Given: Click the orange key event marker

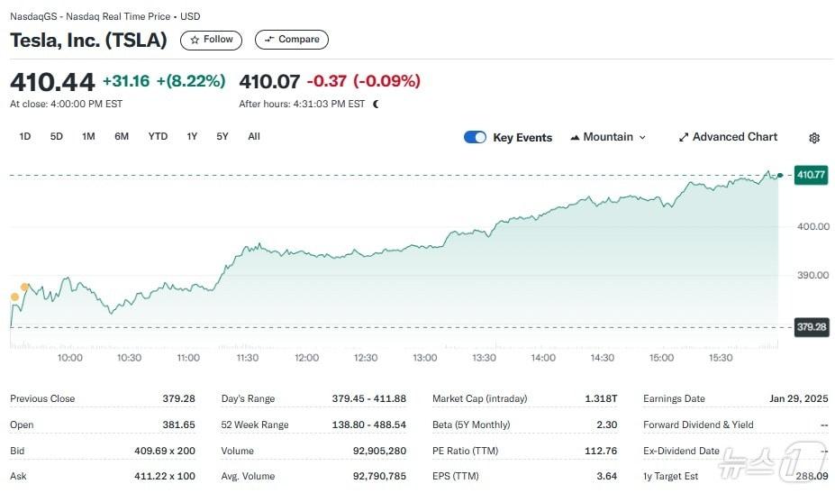Looking at the screenshot, I should coord(24,288).
